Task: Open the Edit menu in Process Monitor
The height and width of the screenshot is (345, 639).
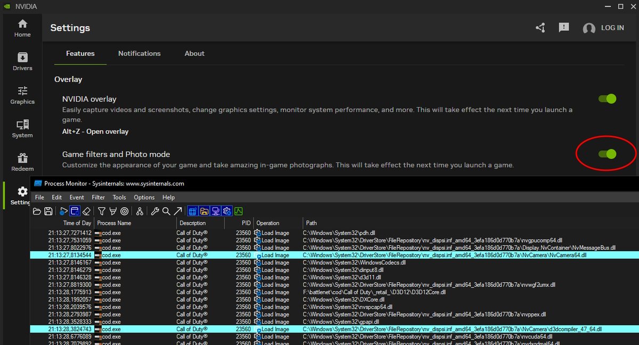Action: pyautogui.click(x=57, y=198)
